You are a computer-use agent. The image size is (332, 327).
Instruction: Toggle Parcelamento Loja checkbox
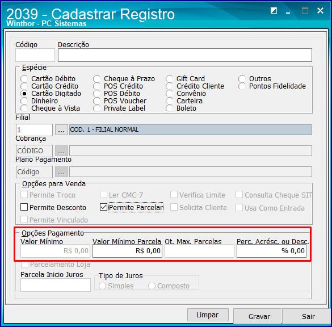pyautogui.click(x=25, y=265)
